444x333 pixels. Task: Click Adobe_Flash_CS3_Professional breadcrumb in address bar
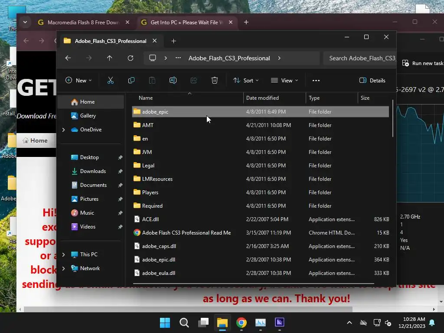(x=229, y=58)
